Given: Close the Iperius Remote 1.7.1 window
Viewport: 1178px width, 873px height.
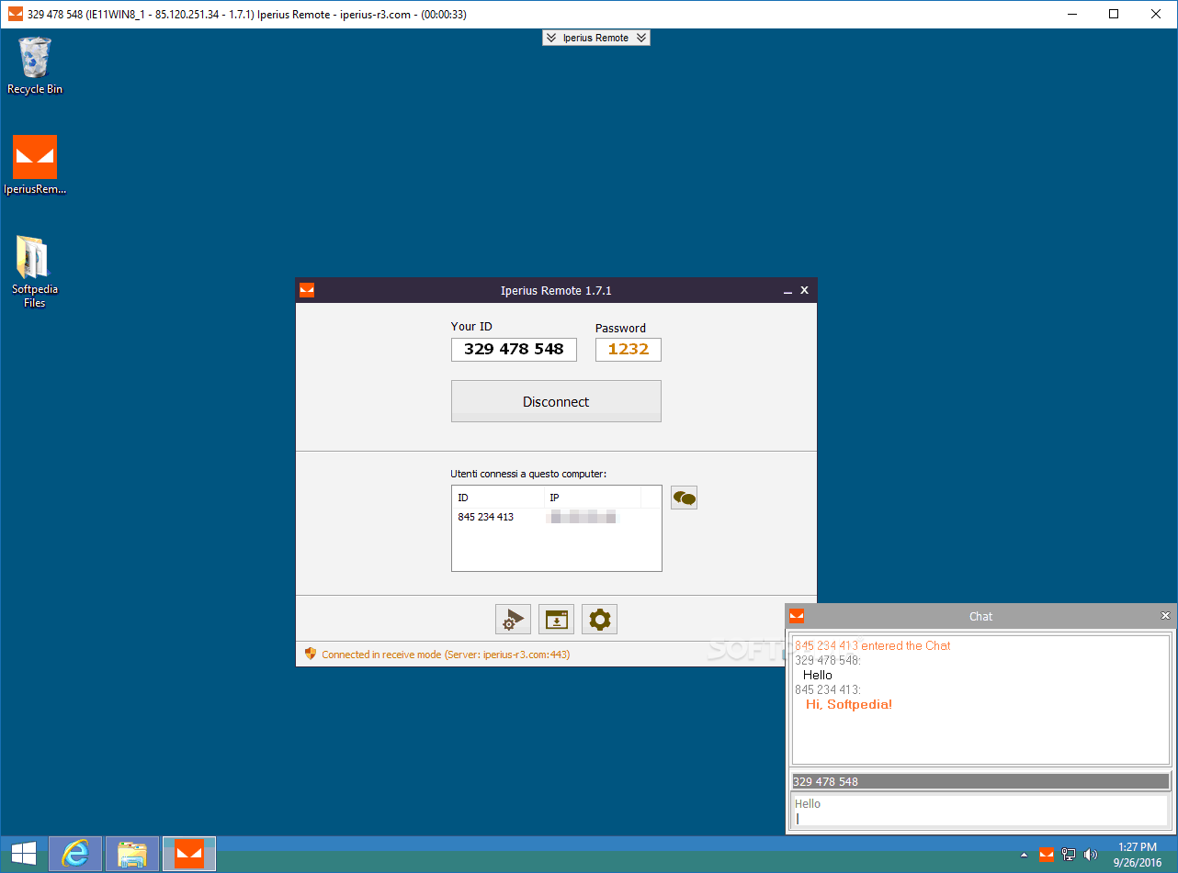Looking at the screenshot, I should 804,290.
